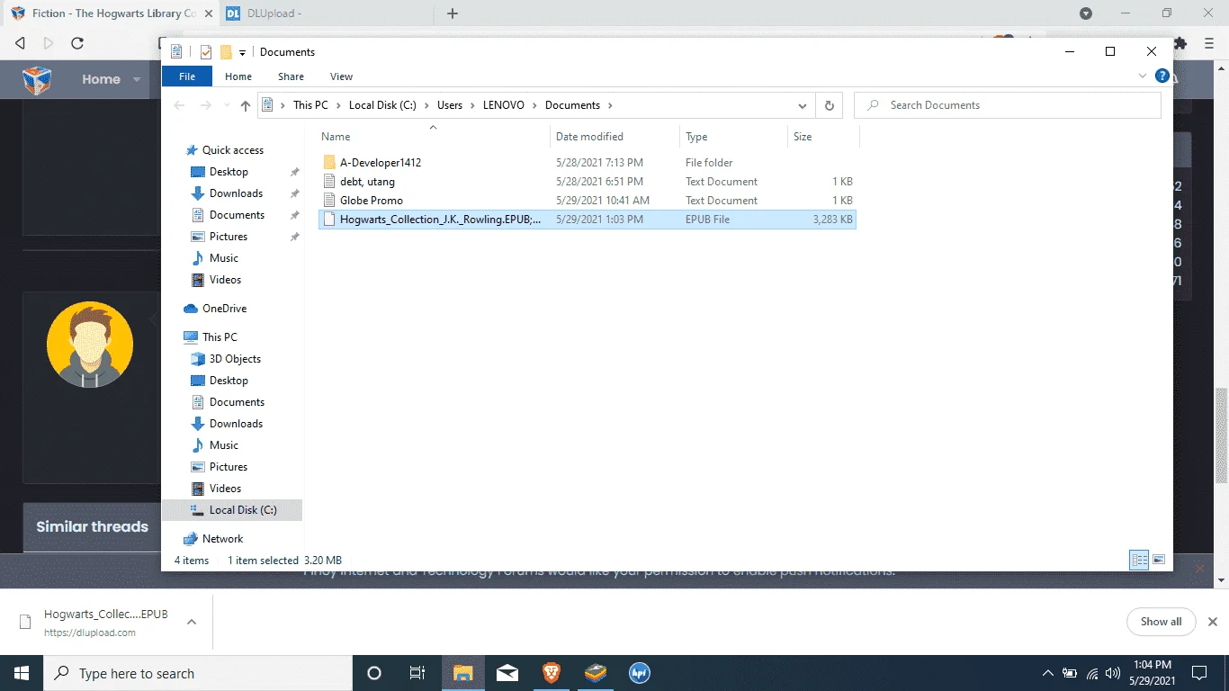Sort files by Date modified column
Viewport: 1229px width, 691px height.
(x=614, y=137)
